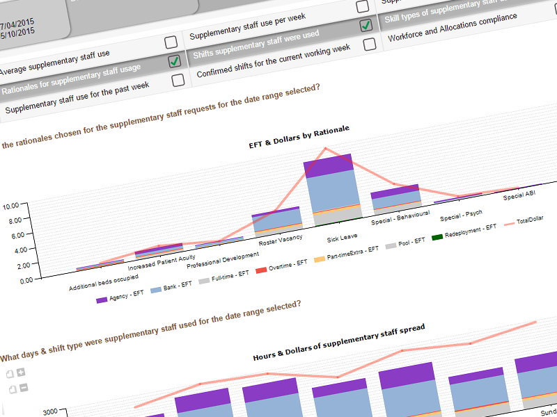Click the 'Special ABI' axis label

point(519,196)
